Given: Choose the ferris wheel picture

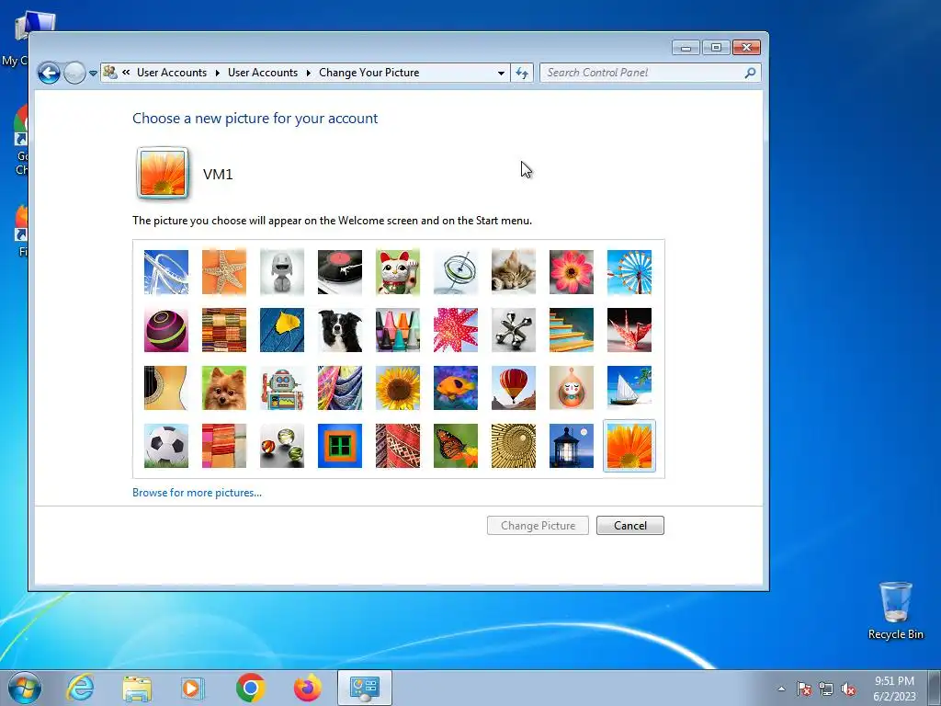Looking at the screenshot, I should [x=629, y=272].
